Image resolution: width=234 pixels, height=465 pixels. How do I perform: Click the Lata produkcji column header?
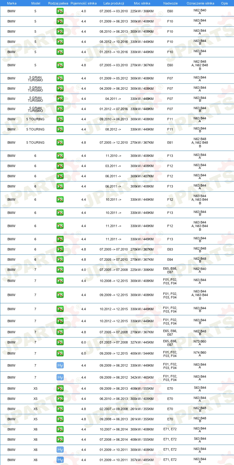[114, 3]
